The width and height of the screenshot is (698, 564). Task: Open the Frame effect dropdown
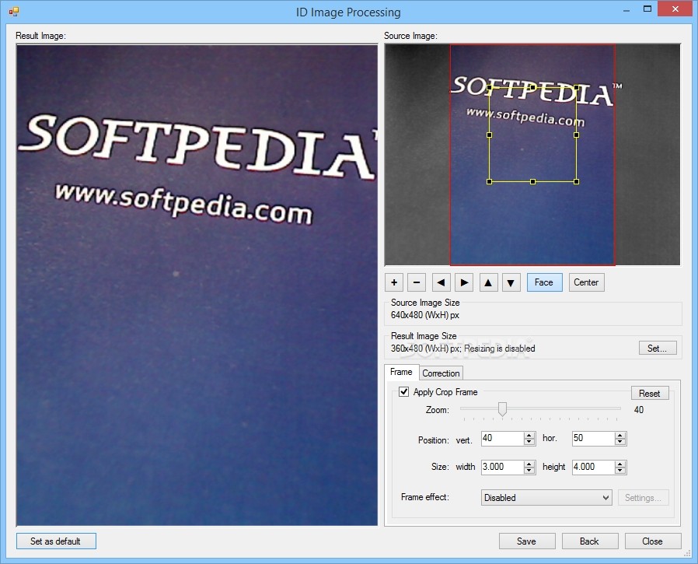[x=546, y=498]
